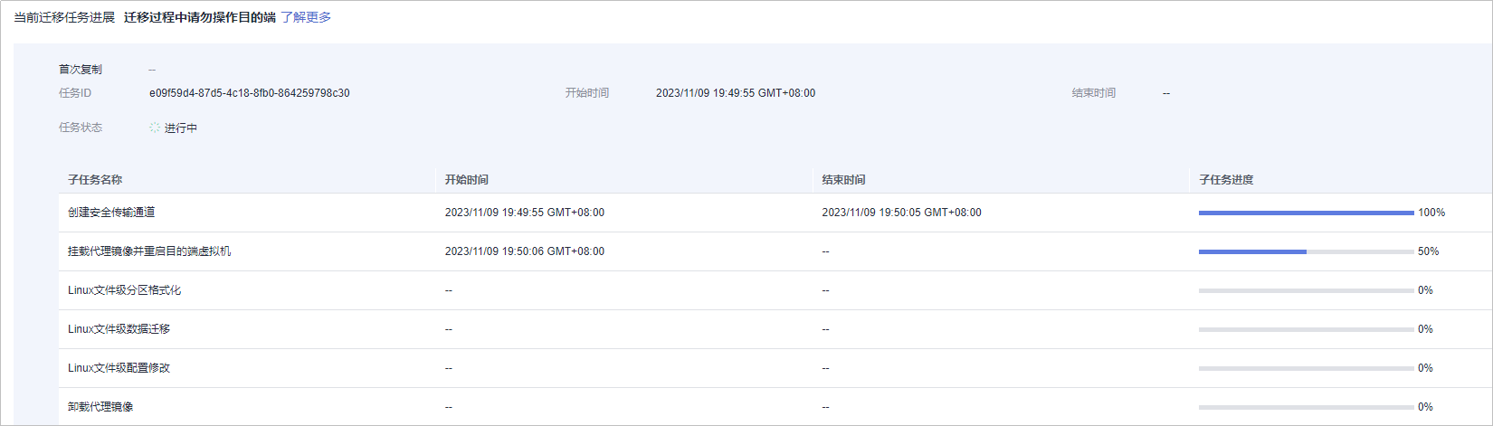Click the 卸载代理镜像 progress bar
This screenshot has height=426, width=1493.
coord(1306,407)
